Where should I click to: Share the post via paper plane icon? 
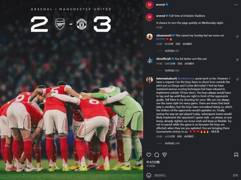tap(164, 155)
